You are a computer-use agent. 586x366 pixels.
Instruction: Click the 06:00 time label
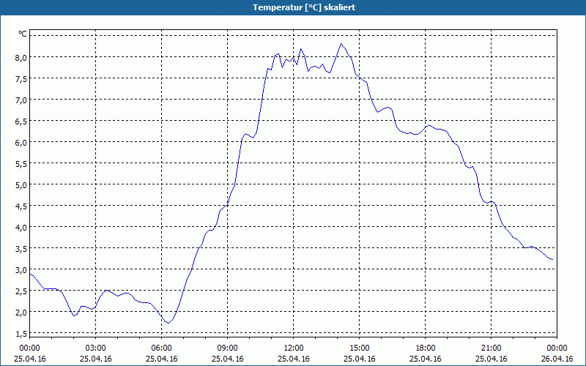point(161,348)
